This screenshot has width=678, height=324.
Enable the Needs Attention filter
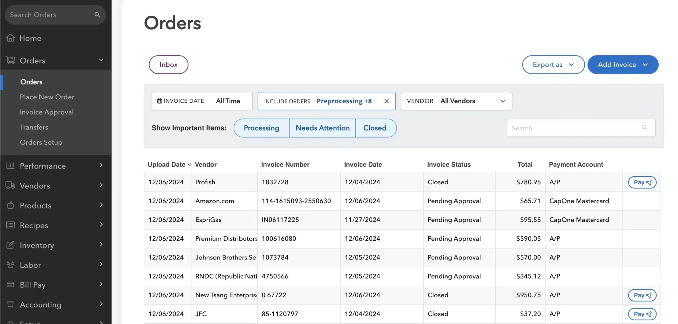tap(323, 128)
